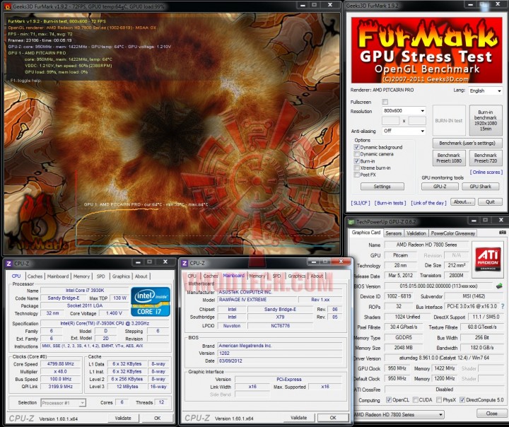
Task: Run Benchmark Preset:720
Action: click(485, 158)
